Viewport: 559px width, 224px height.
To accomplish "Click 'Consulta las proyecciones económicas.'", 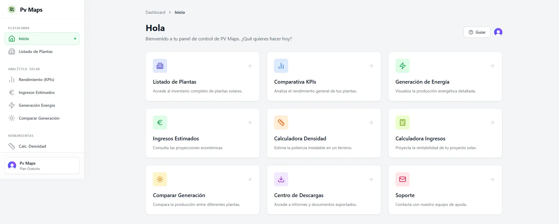I will point(188,148).
